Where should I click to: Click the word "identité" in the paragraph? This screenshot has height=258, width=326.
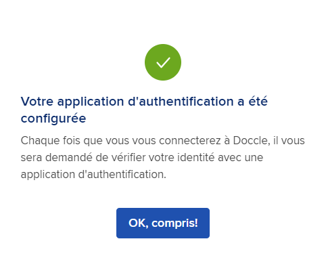coord(195,157)
